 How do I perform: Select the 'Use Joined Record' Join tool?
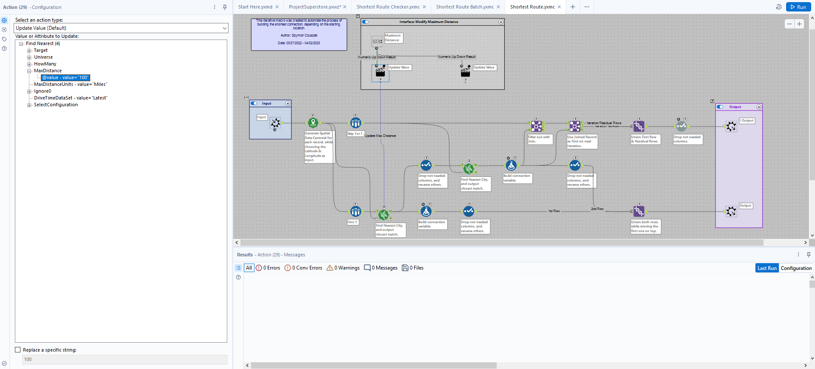coord(575,126)
